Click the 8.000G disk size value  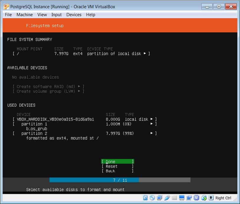tap(113, 119)
